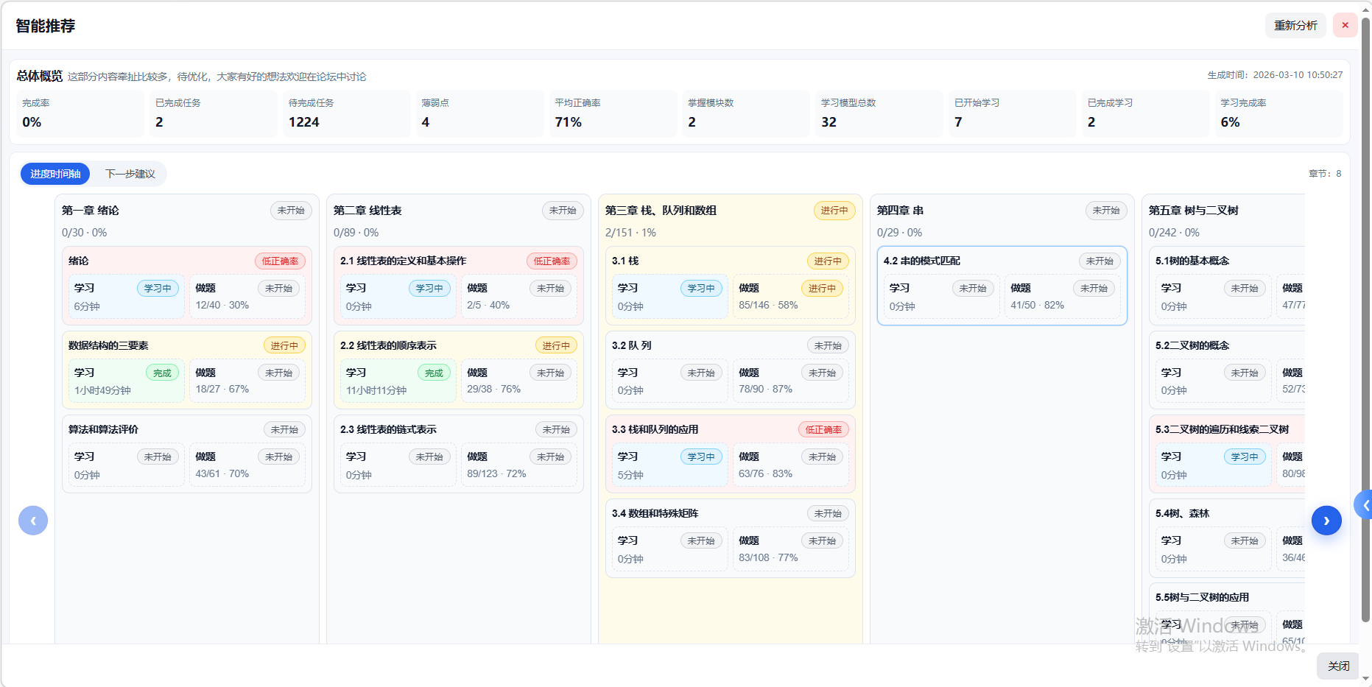Click 5.4树、森林 section
The image size is (1372, 687).
[1227, 538]
